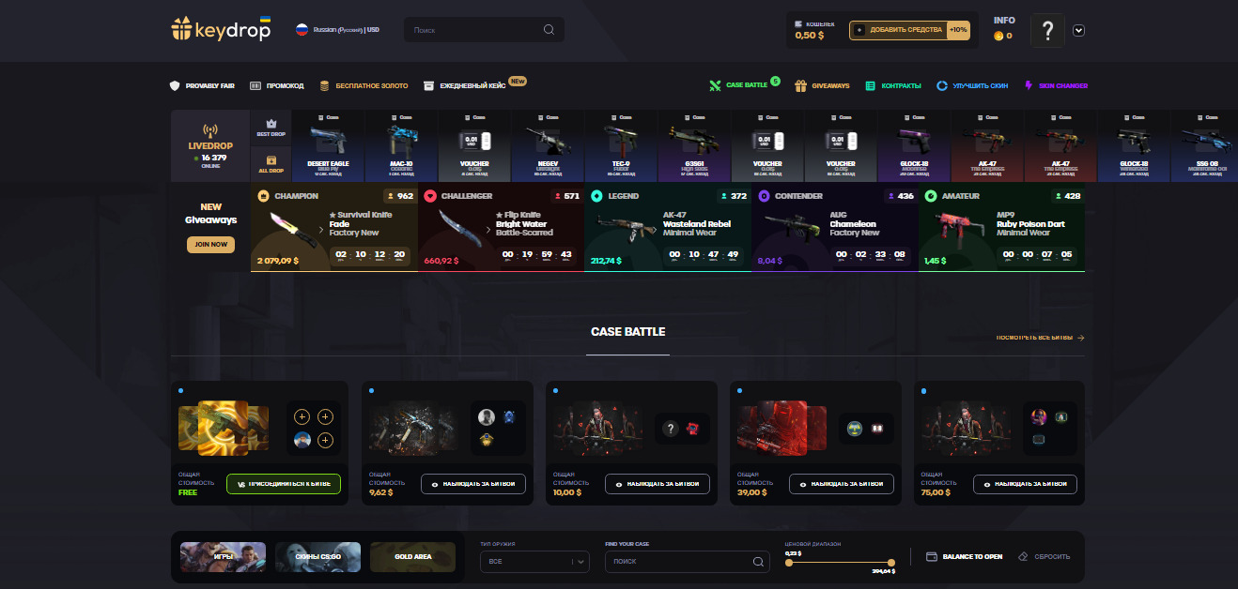The image size is (1238, 589).
Task: Click the ПОИСК case search field
Action: 687,561
